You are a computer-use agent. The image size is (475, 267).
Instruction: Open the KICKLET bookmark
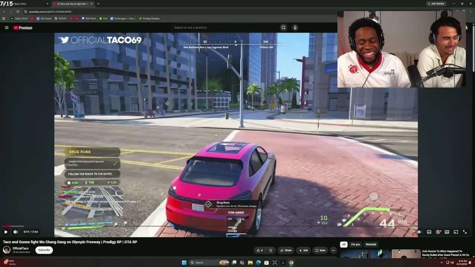coord(61,19)
